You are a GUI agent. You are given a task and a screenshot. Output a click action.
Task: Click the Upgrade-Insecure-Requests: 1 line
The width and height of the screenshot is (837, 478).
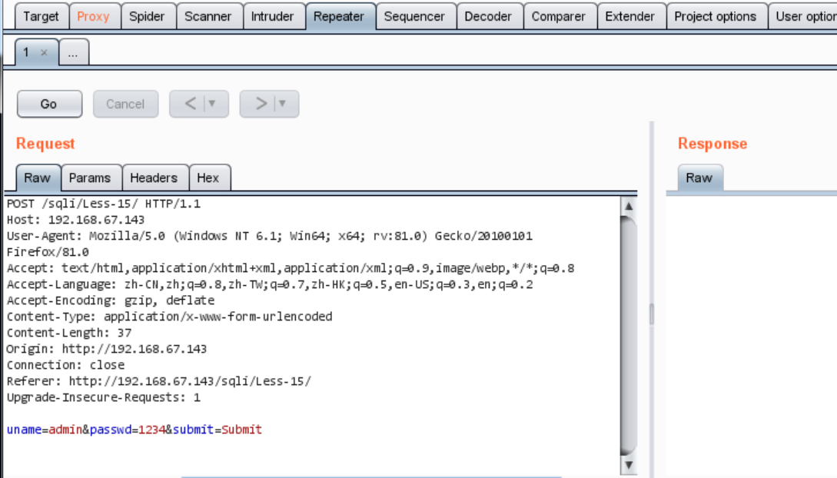click(x=104, y=397)
